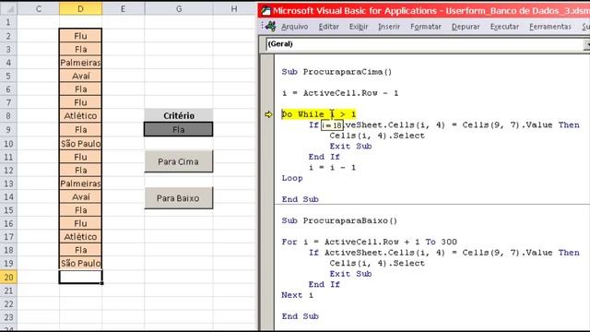
Task: Select cell D14 containing Avaí
Action: pos(80,196)
